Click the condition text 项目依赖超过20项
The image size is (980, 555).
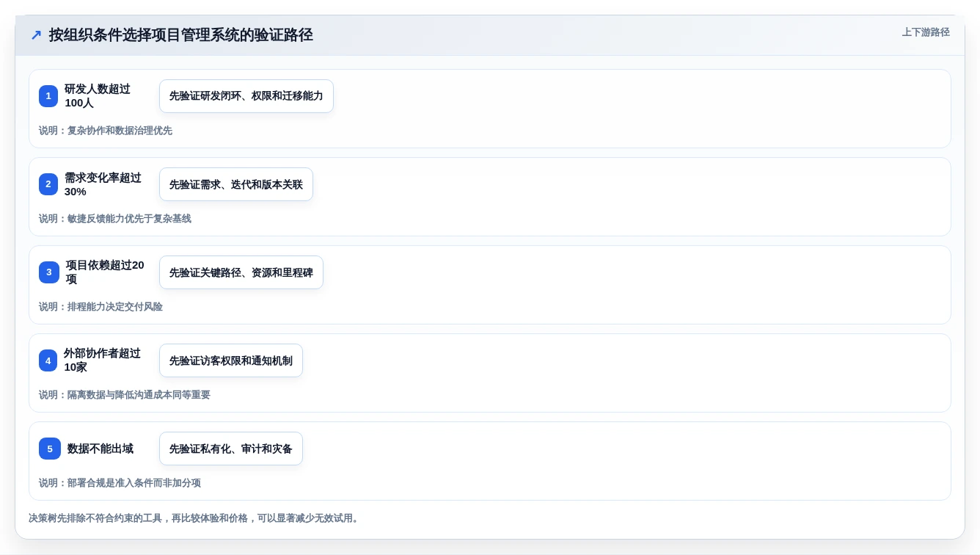coord(105,272)
